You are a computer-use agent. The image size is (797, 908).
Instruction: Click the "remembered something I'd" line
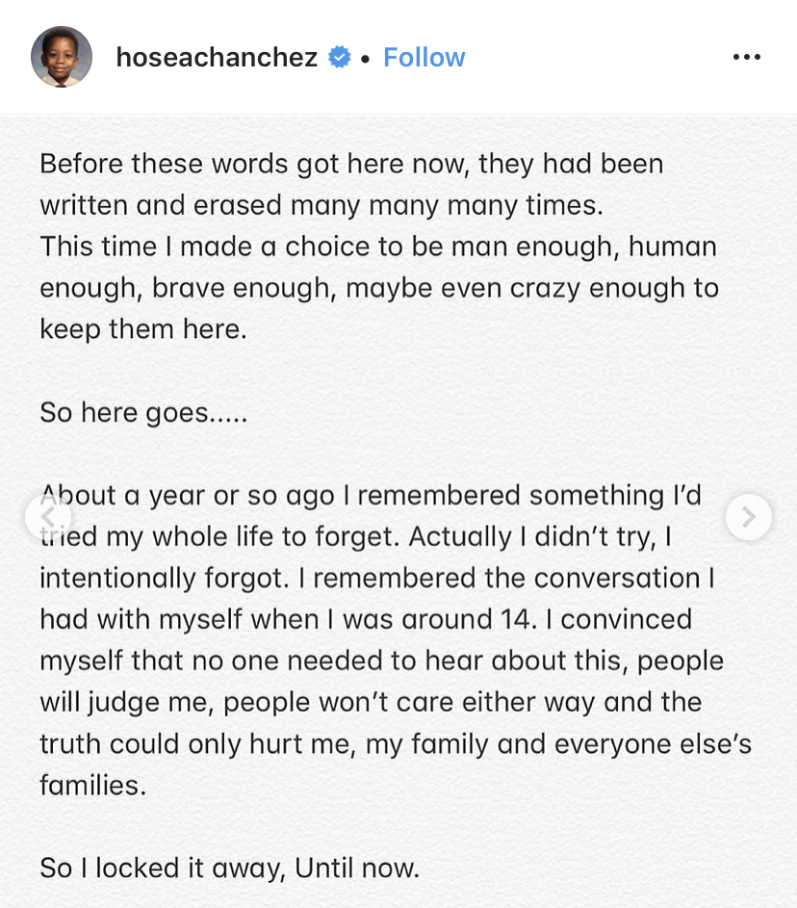coord(371,496)
